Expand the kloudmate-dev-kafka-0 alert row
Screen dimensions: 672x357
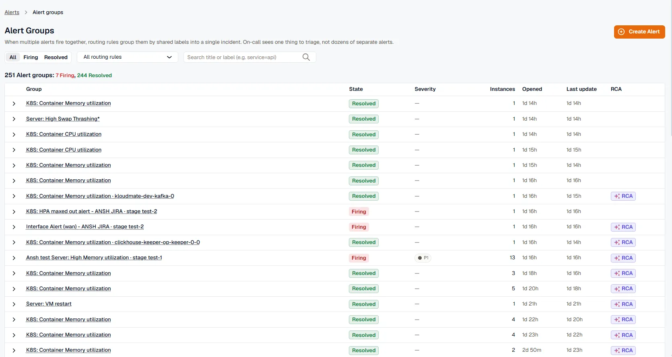pyautogui.click(x=14, y=196)
